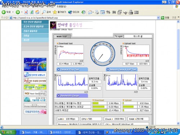
Task: Click the RAM 256 MB info field
Action: point(138,119)
